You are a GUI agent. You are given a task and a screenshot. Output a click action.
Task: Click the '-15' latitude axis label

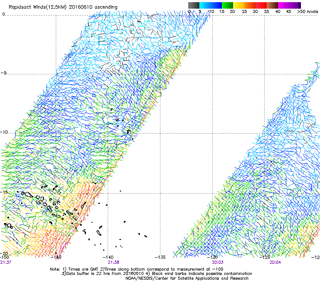(4, 192)
